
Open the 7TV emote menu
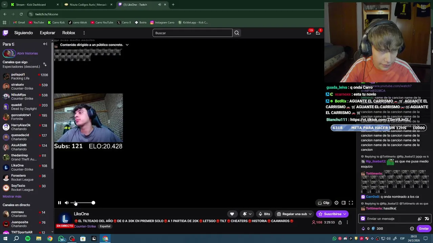[427, 219]
